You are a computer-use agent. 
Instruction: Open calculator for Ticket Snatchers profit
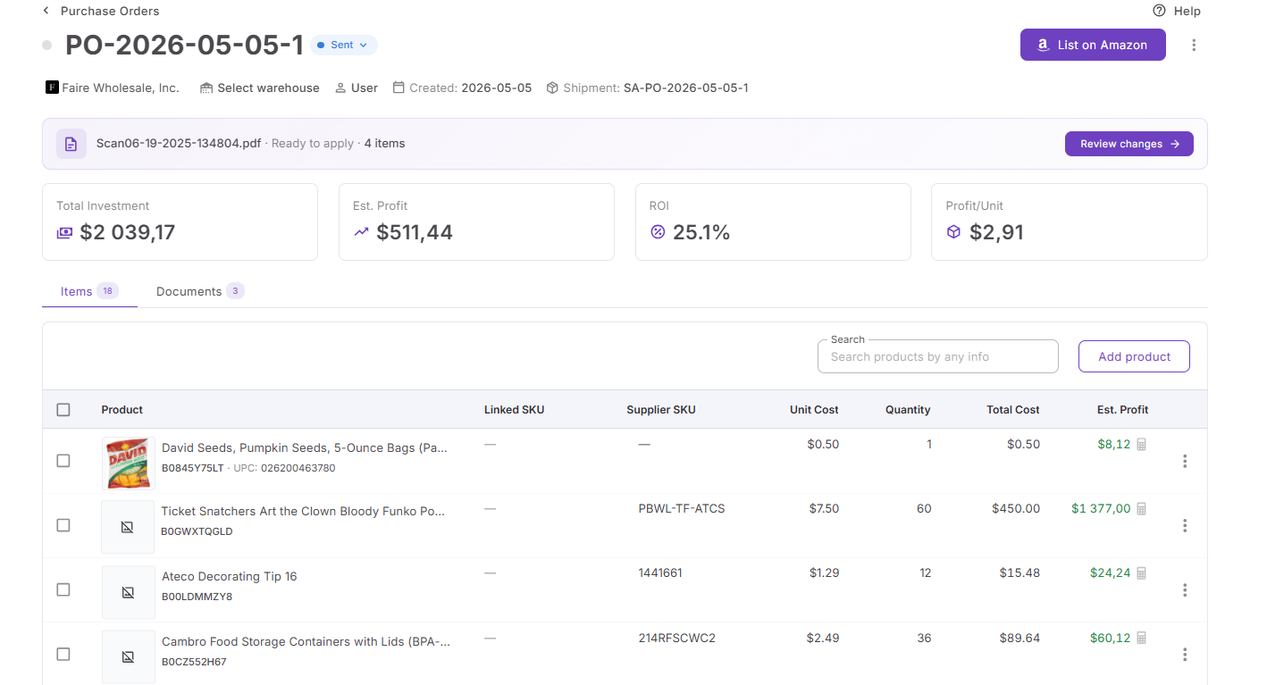1141,508
